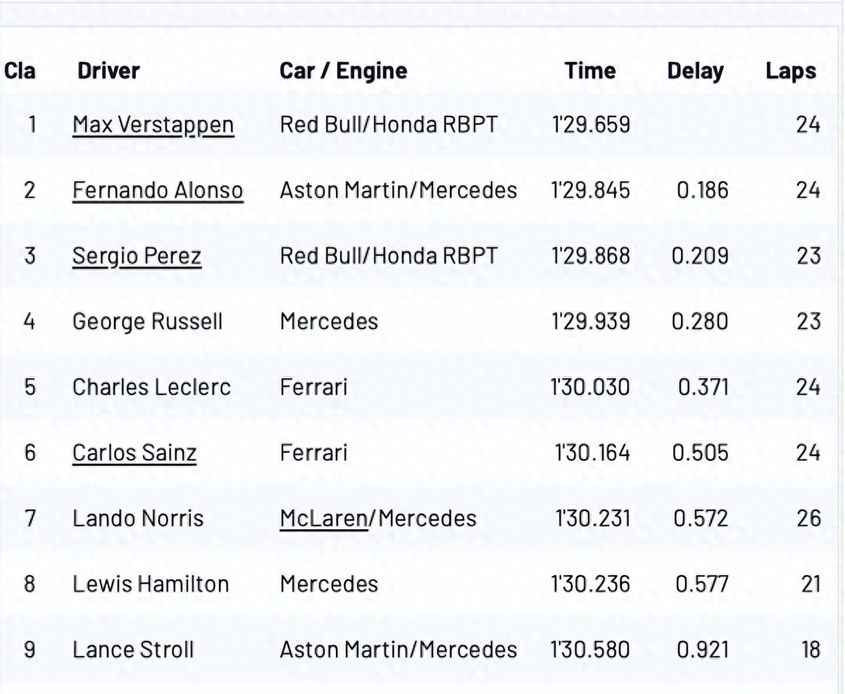Click the 1'29.659 lap time
This screenshot has width=845, height=694.
[589, 125]
